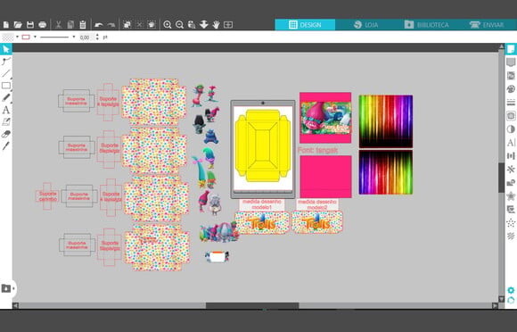The width and height of the screenshot is (517, 332).
Task: Open the Fill color palette panel
Action: [511, 89]
